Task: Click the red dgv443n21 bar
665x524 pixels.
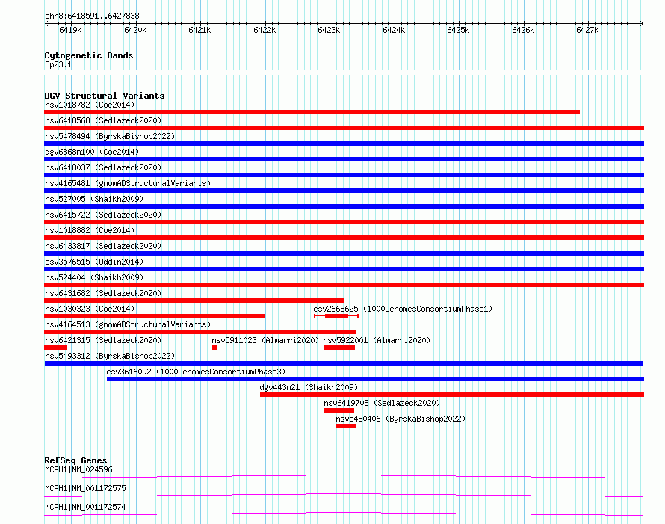Action: tap(452, 395)
